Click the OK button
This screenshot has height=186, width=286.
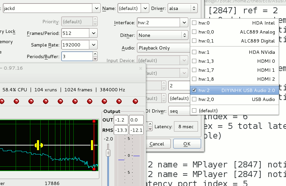pyautogui.click(x=187, y=144)
